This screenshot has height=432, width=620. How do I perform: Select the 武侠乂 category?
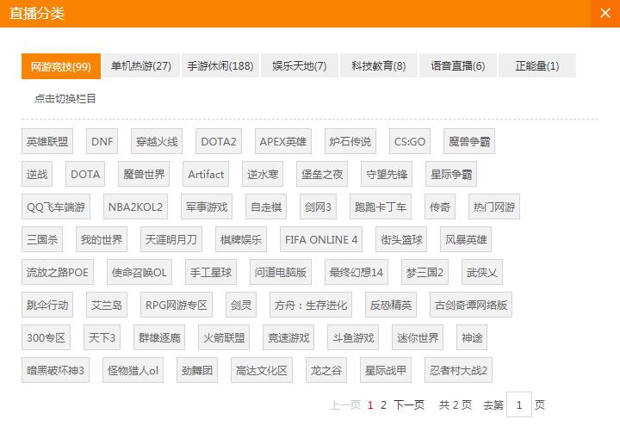pyautogui.click(x=482, y=272)
